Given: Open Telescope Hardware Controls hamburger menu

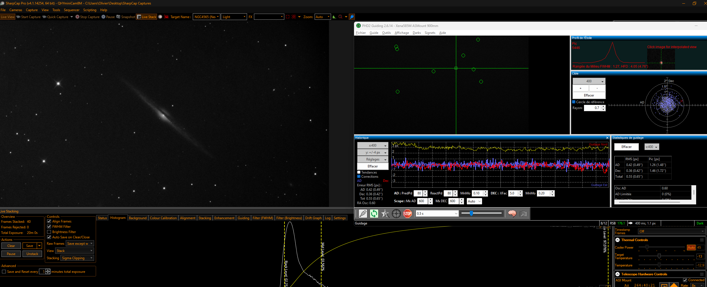Looking at the screenshot, I should coord(702,274).
